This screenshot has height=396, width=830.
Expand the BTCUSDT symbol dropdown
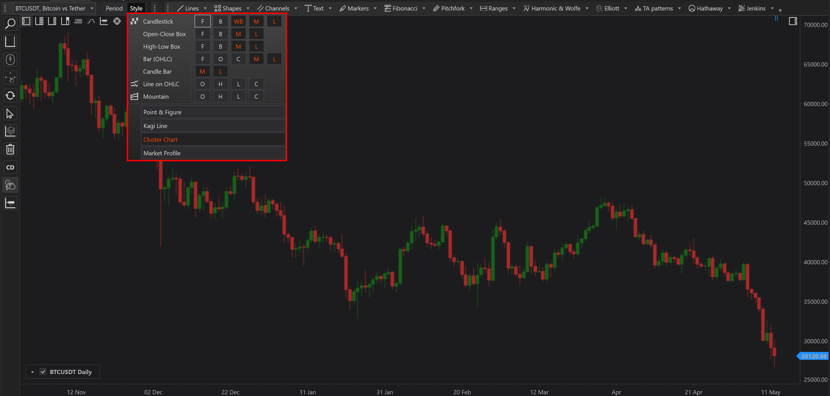[x=92, y=8]
